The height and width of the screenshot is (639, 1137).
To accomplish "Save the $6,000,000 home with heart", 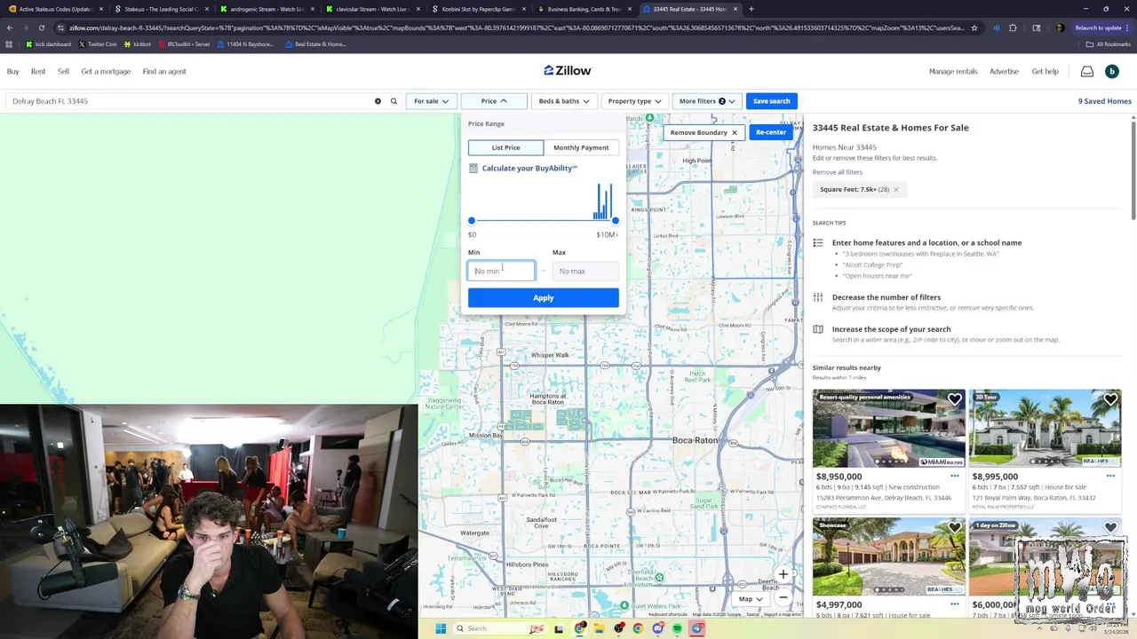I will tap(1110, 528).
